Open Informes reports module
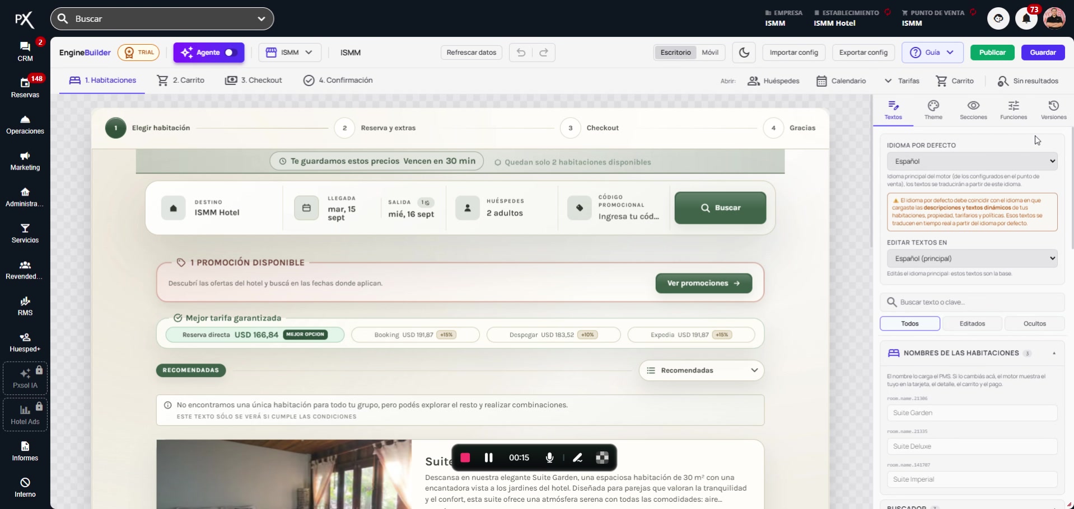This screenshot has height=509, width=1074. 25,451
